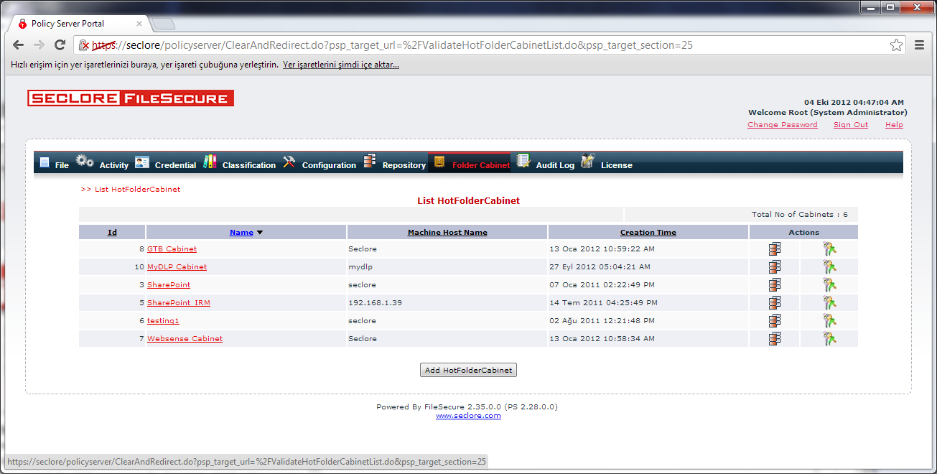Click the 'Total No of Cabinets : 6' text
937x474 pixels.
tap(800, 215)
